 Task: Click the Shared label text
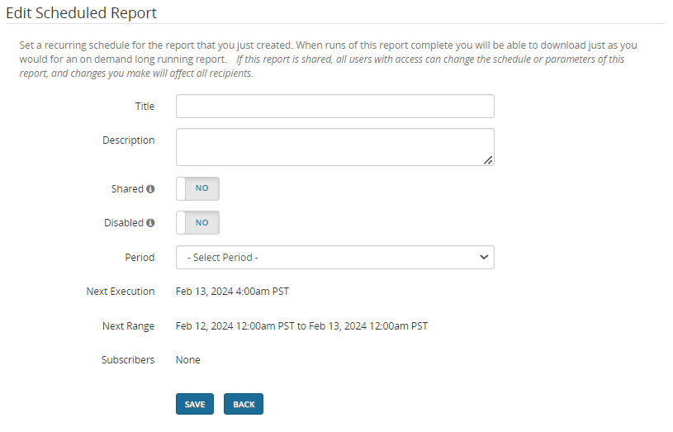click(127, 189)
